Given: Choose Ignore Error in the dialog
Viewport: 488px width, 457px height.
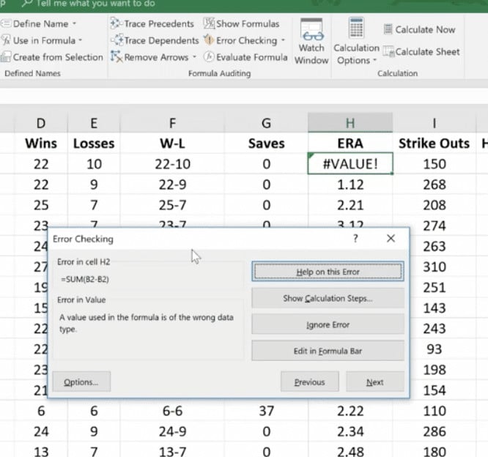Looking at the screenshot, I should [x=328, y=324].
